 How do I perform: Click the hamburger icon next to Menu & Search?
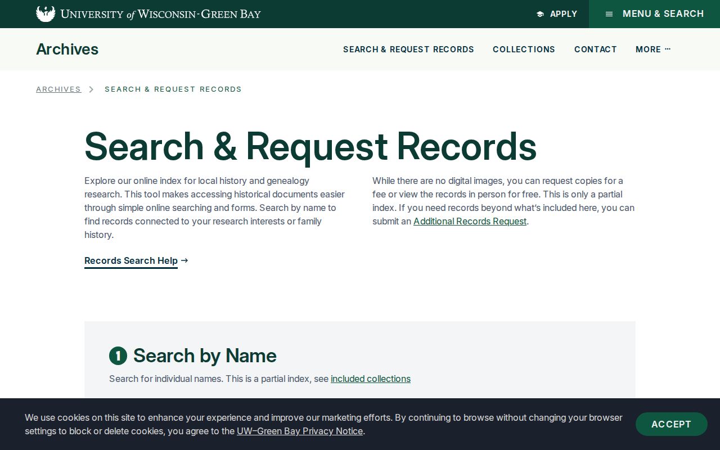pos(609,14)
